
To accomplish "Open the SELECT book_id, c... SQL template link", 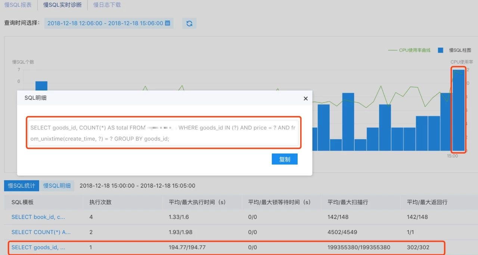I will coord(38,217).
